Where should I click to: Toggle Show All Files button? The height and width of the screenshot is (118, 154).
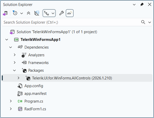pos(37,13)
